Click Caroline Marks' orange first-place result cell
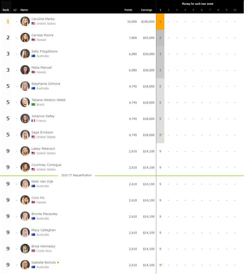244x274 pixels. point(160,22)
